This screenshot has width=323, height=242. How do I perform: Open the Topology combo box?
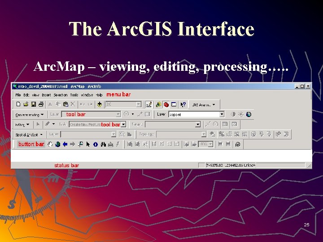click(181, 134)
